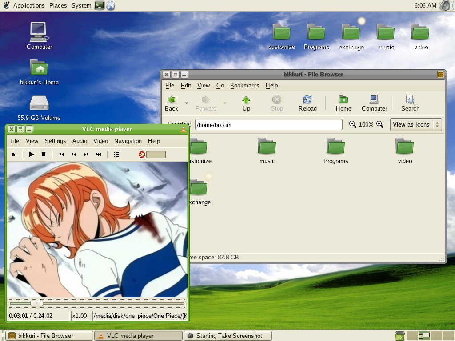Select bikkuri's Home desktop icon
Screen dimensions: 455x341
[39, 72]
